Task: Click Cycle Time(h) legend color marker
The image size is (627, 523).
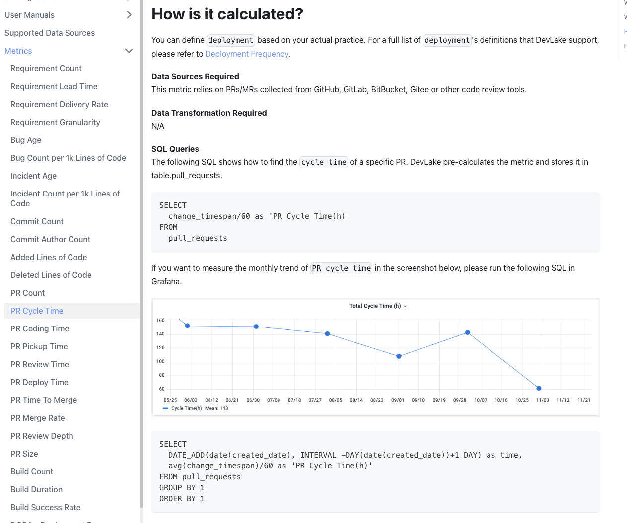Action: point(165,408)
